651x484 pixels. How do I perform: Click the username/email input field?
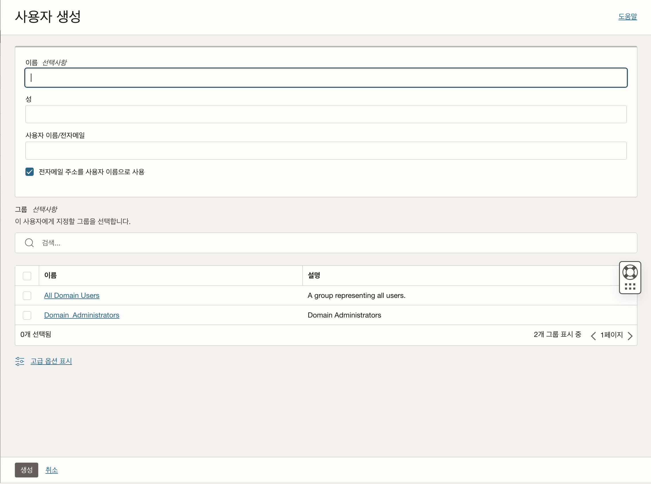326,151
